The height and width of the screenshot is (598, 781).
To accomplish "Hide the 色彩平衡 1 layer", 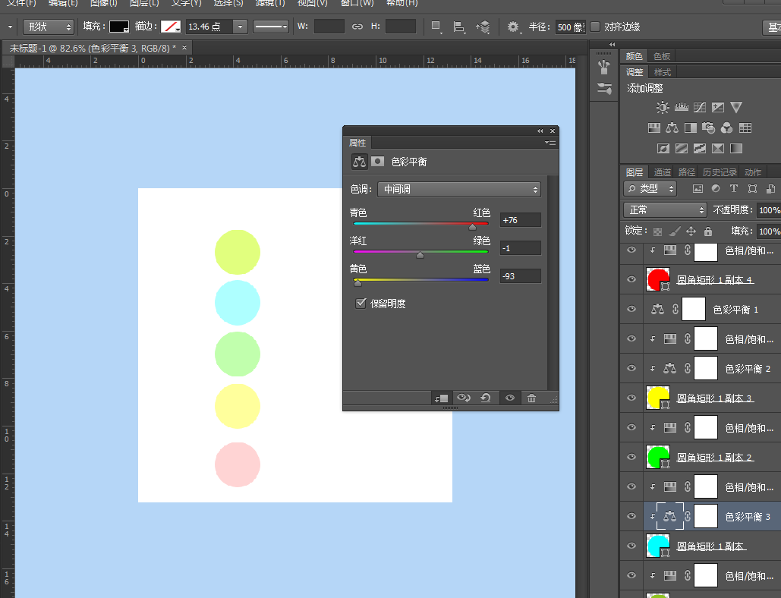I will point(631,310).
